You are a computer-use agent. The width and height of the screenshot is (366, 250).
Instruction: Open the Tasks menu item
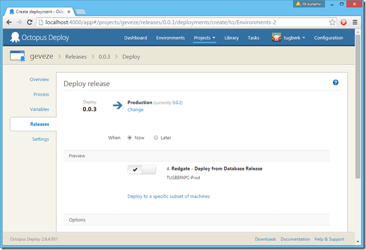coord(253,38)
